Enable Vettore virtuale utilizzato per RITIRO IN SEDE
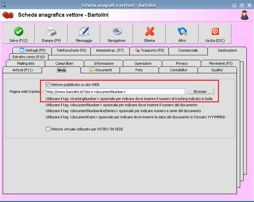254x202 pixels. click(48, 129)
